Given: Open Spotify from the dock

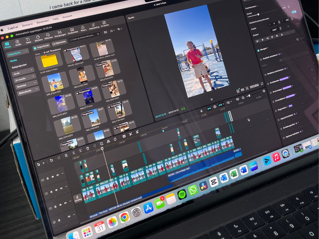Looking at the screenshot, I should tap(182, 194).
